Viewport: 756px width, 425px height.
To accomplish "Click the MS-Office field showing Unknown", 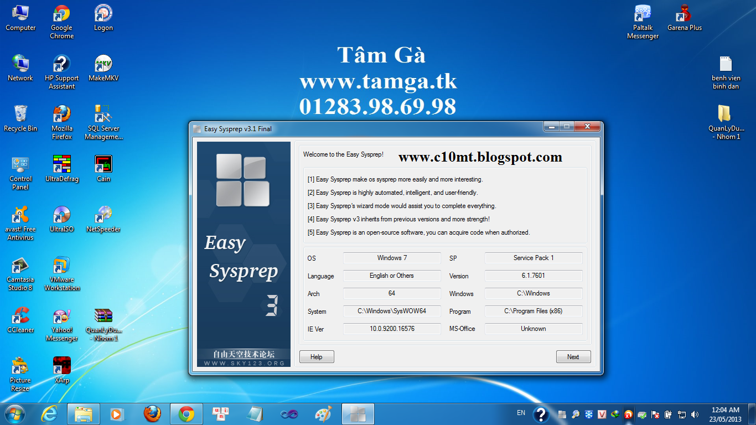I will (534, 329).
